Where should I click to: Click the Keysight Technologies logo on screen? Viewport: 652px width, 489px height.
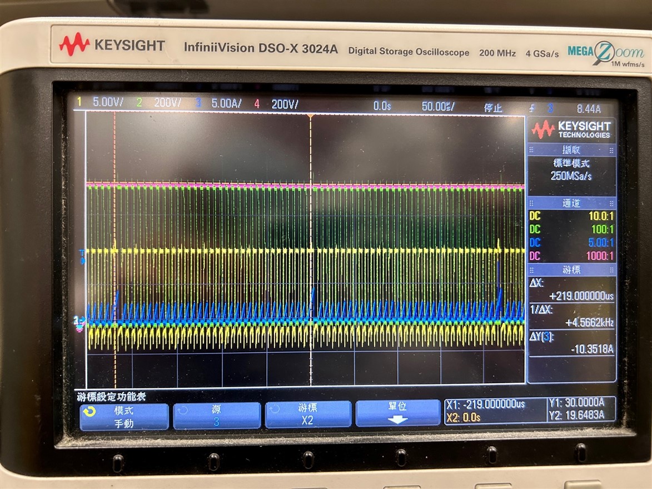point(570,129)
